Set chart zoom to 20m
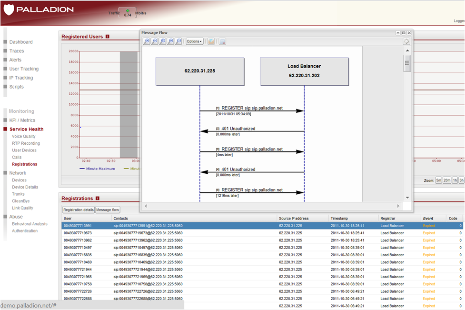This screenshot has height=310, width=465. point(447,180)
